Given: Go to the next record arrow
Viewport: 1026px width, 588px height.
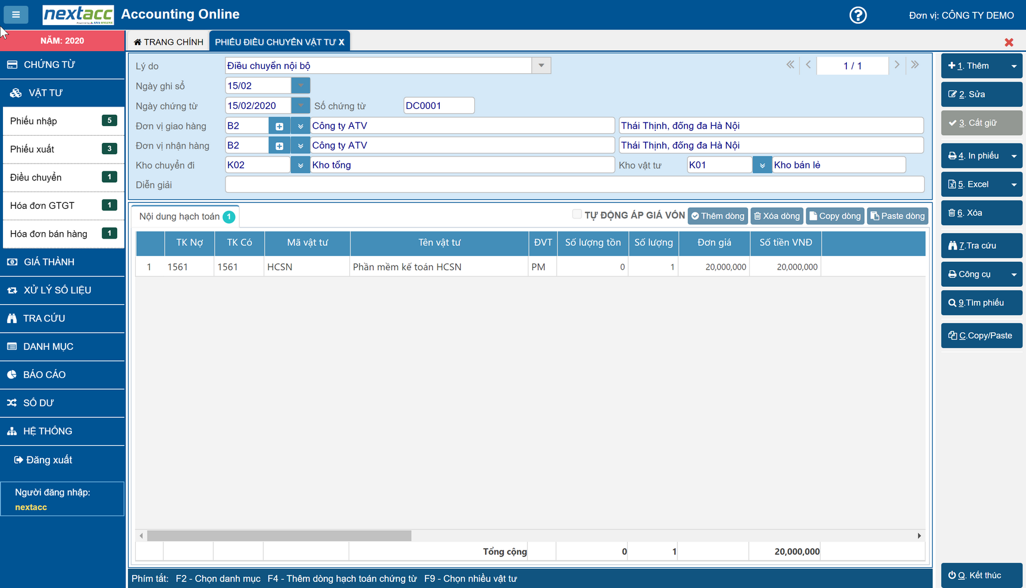Looking at the screenshot, I should click(x=897, y=65).
